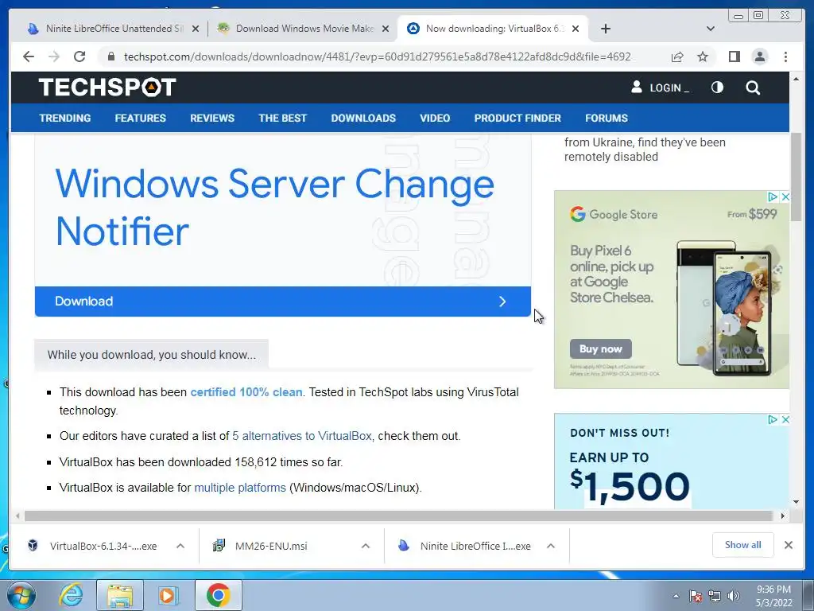Open volume speaker tray icon
The image size is (814, 611).
(733, 596)
